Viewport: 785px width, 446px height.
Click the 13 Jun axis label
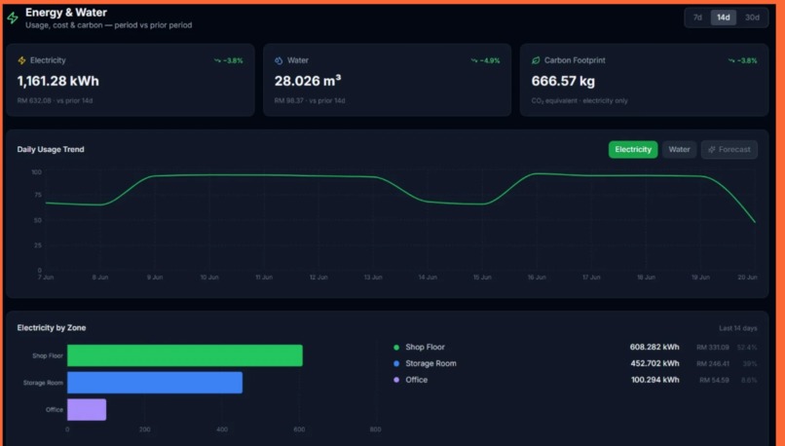click(373, 278)
